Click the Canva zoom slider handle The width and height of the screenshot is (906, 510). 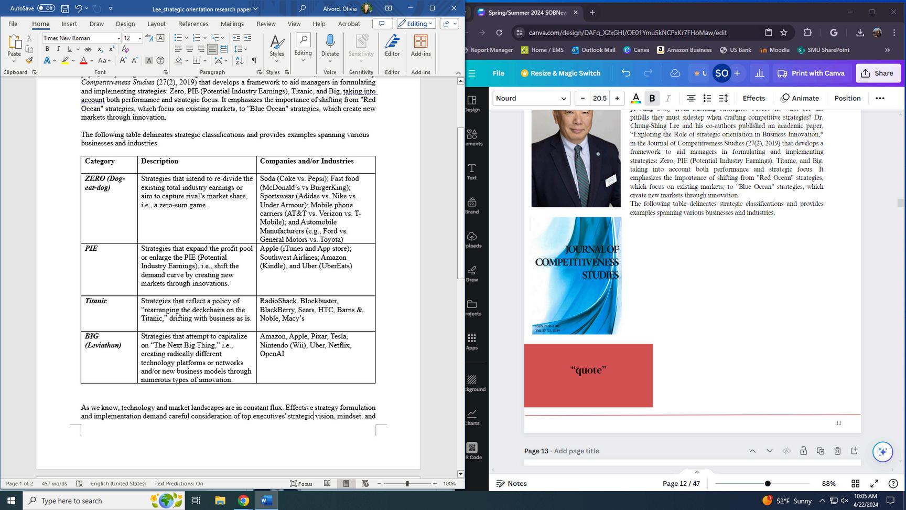point(768,483)
